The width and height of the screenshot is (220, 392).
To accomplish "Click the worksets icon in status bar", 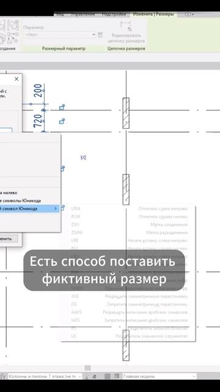I will 3,376.
